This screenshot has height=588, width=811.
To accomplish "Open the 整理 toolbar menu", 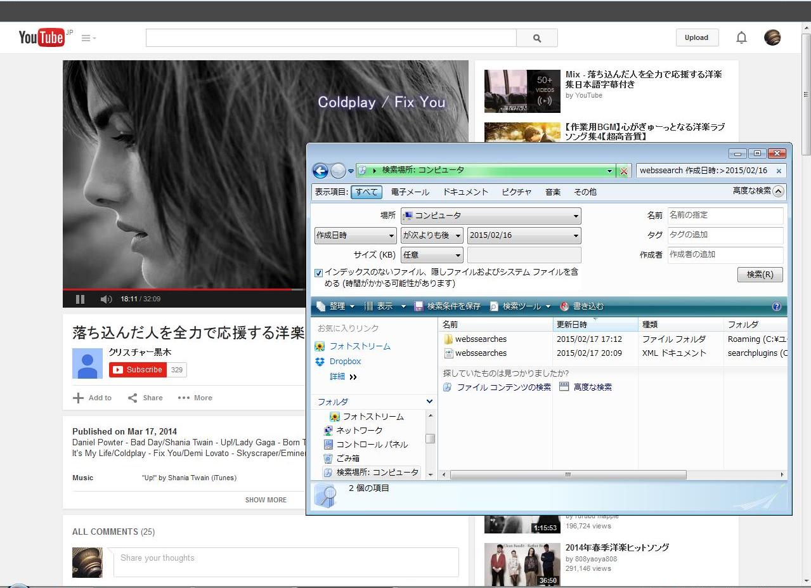I will tap(335, 306).
